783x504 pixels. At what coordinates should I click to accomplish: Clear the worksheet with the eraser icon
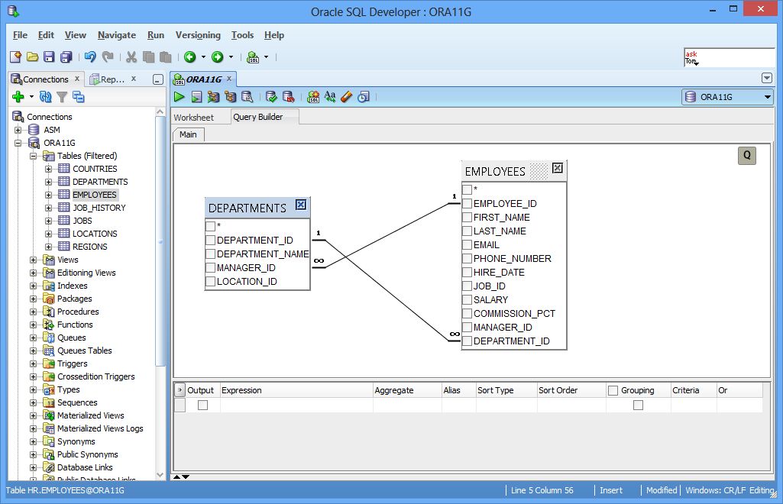(x=347, y=97)
